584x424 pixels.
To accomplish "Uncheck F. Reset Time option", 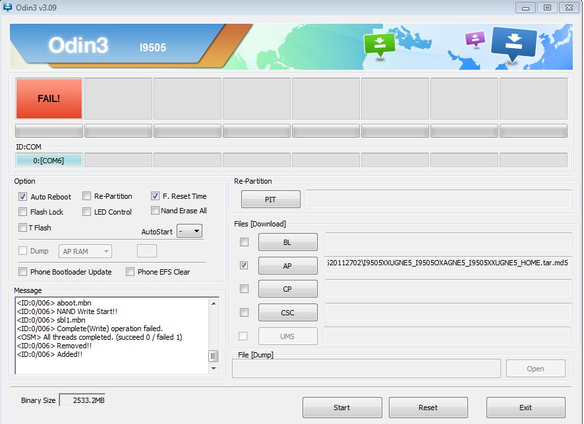I will (155, 196).
